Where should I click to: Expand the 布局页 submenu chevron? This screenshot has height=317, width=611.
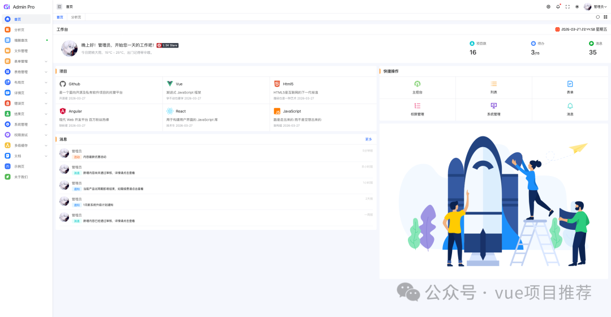[46, 82]
